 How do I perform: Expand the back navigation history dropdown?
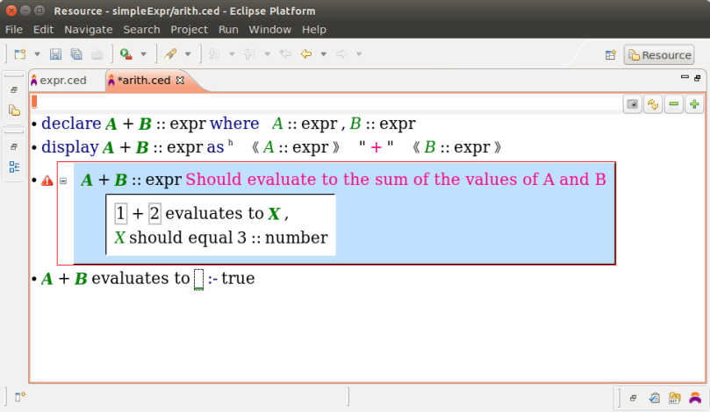tap(323, 54)
